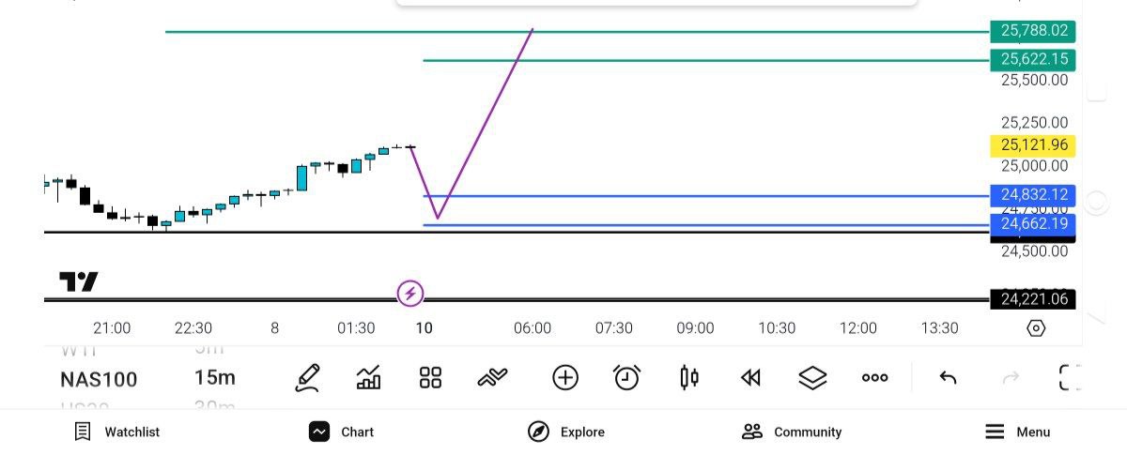This screenshot has height=455, width=1127.
Task: Open the 15m timeframe picker
Action: [x=215, y=378]
